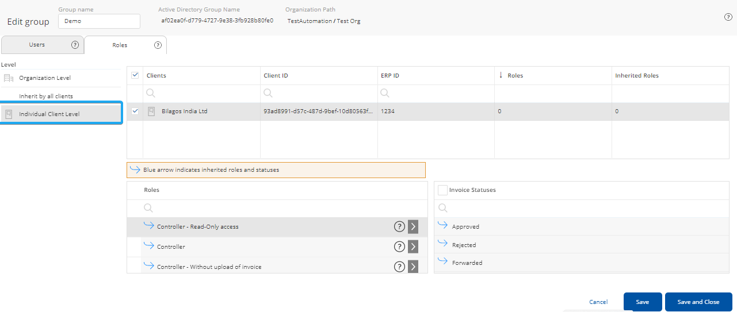This screenshot has height=312, width=737.
Task: Open page help icon at top right
Action: (728, 17)
